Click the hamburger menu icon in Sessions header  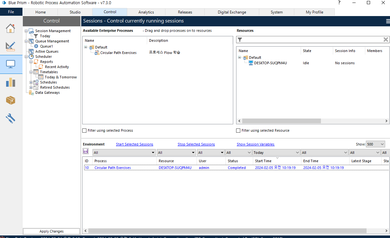[388, 21]
